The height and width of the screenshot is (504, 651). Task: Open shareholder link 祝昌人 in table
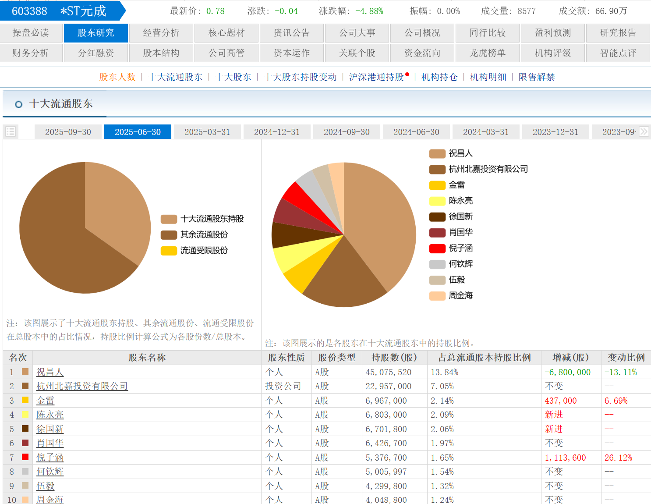pyautogui.click(x=50, y=372)
